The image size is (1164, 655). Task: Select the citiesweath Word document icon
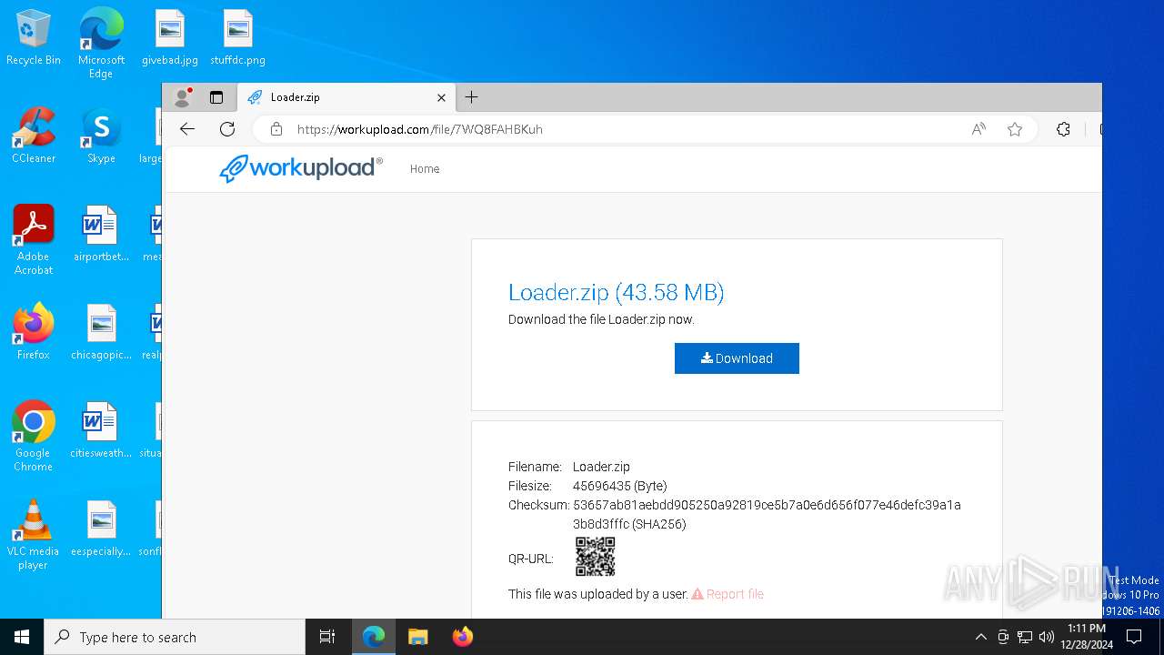(101, 429)
